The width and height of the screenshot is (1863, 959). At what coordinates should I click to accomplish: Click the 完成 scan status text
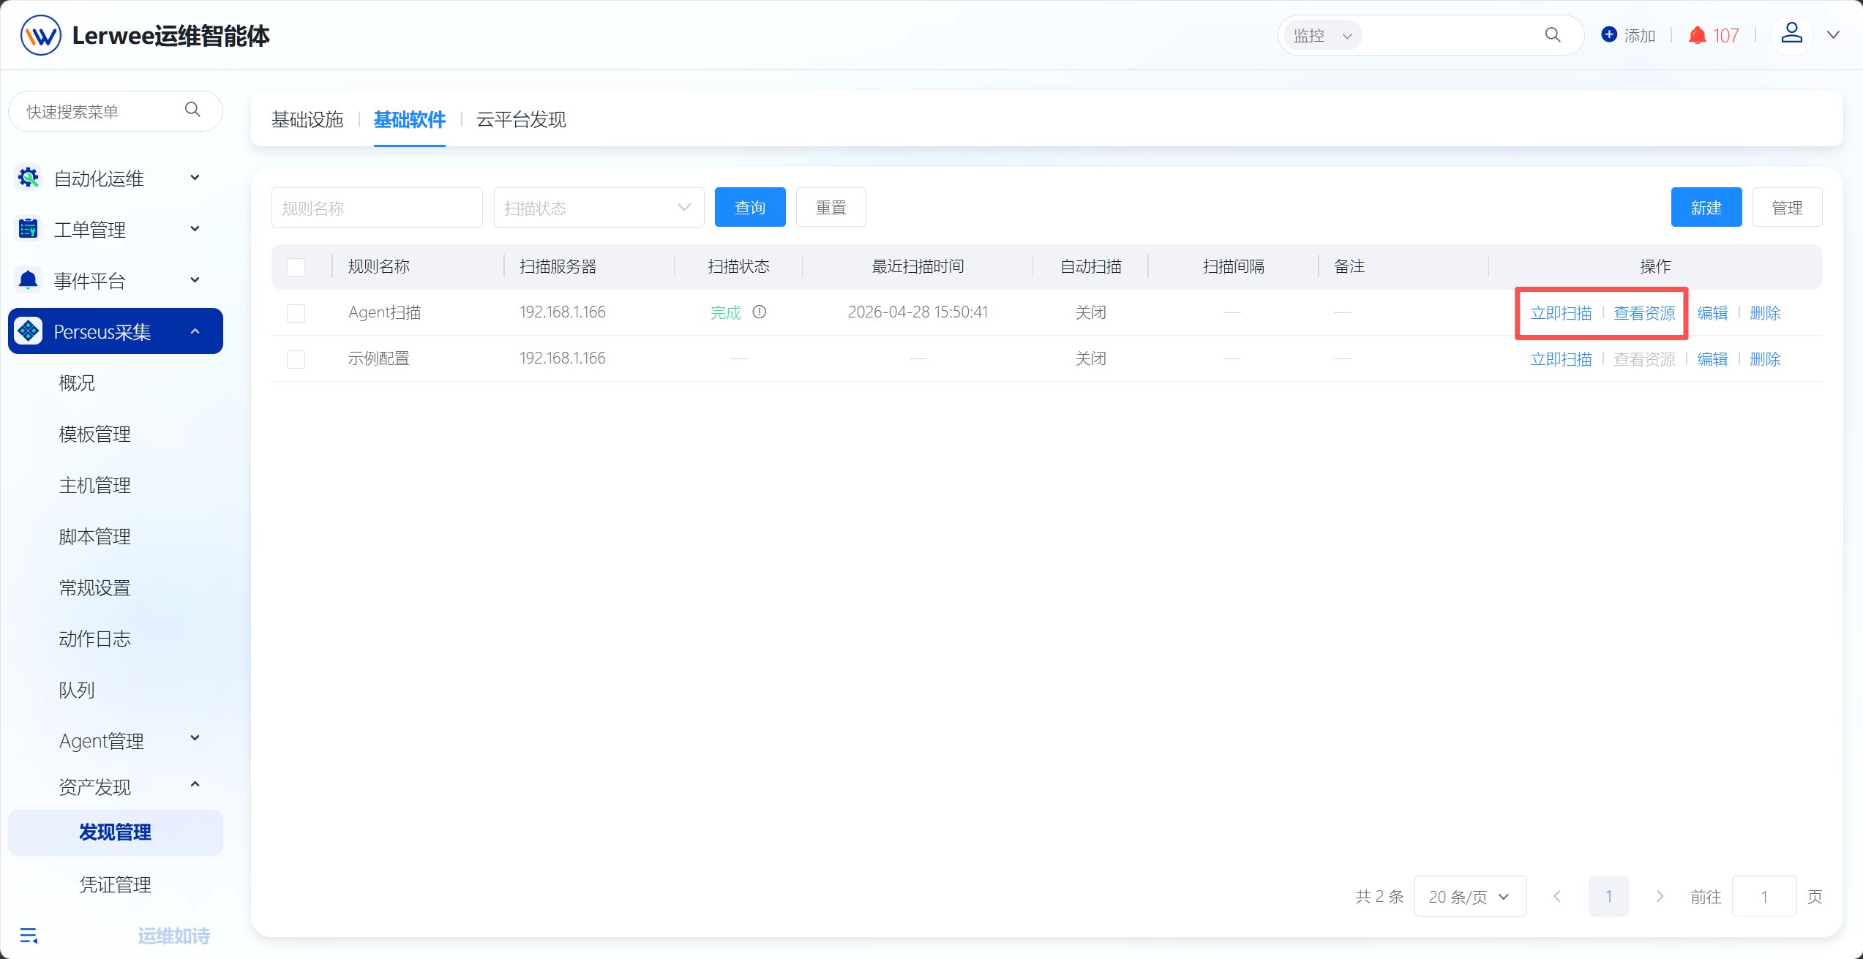pos(725,313)
